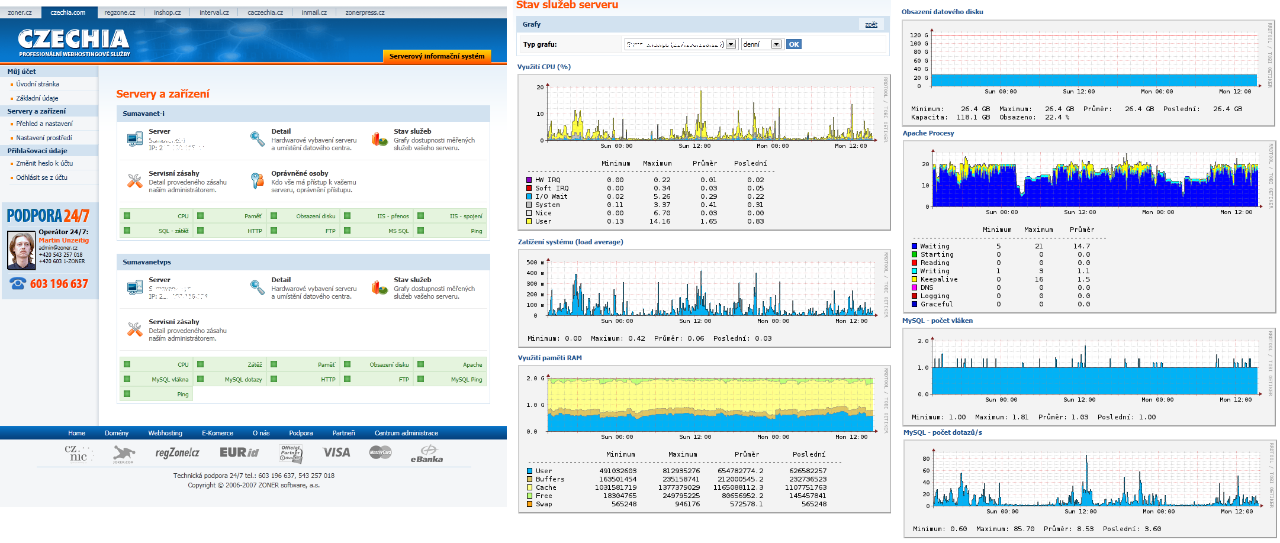Click the EURid logo in footer
The height and width of the screenshot is (543, 1280).
click(239, 452)
